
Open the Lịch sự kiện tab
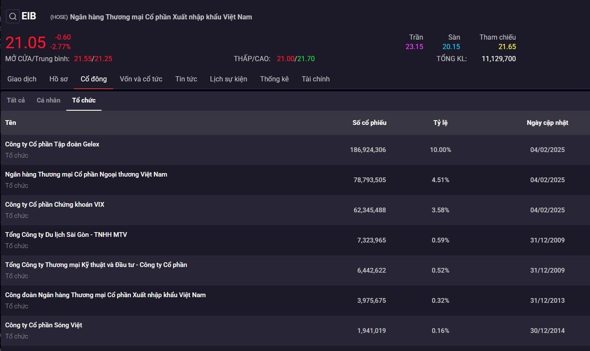tap(229, 79)
